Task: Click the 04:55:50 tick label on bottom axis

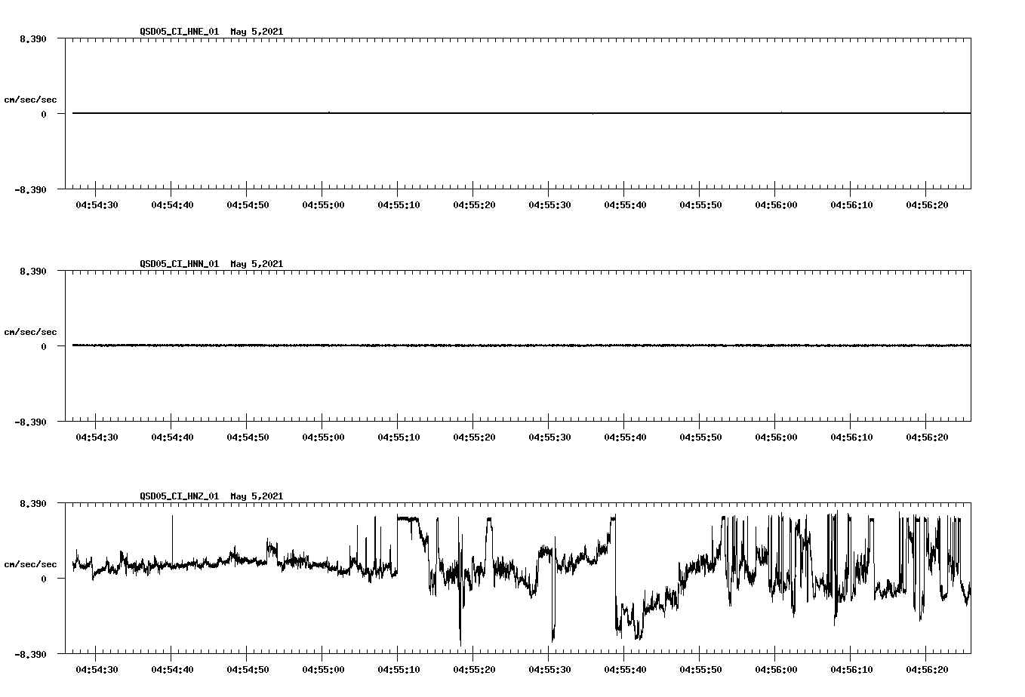Action: click(701, 668)
